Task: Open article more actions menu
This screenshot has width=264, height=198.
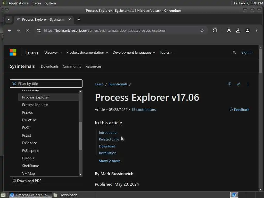Action: click(x=248, y=84)
